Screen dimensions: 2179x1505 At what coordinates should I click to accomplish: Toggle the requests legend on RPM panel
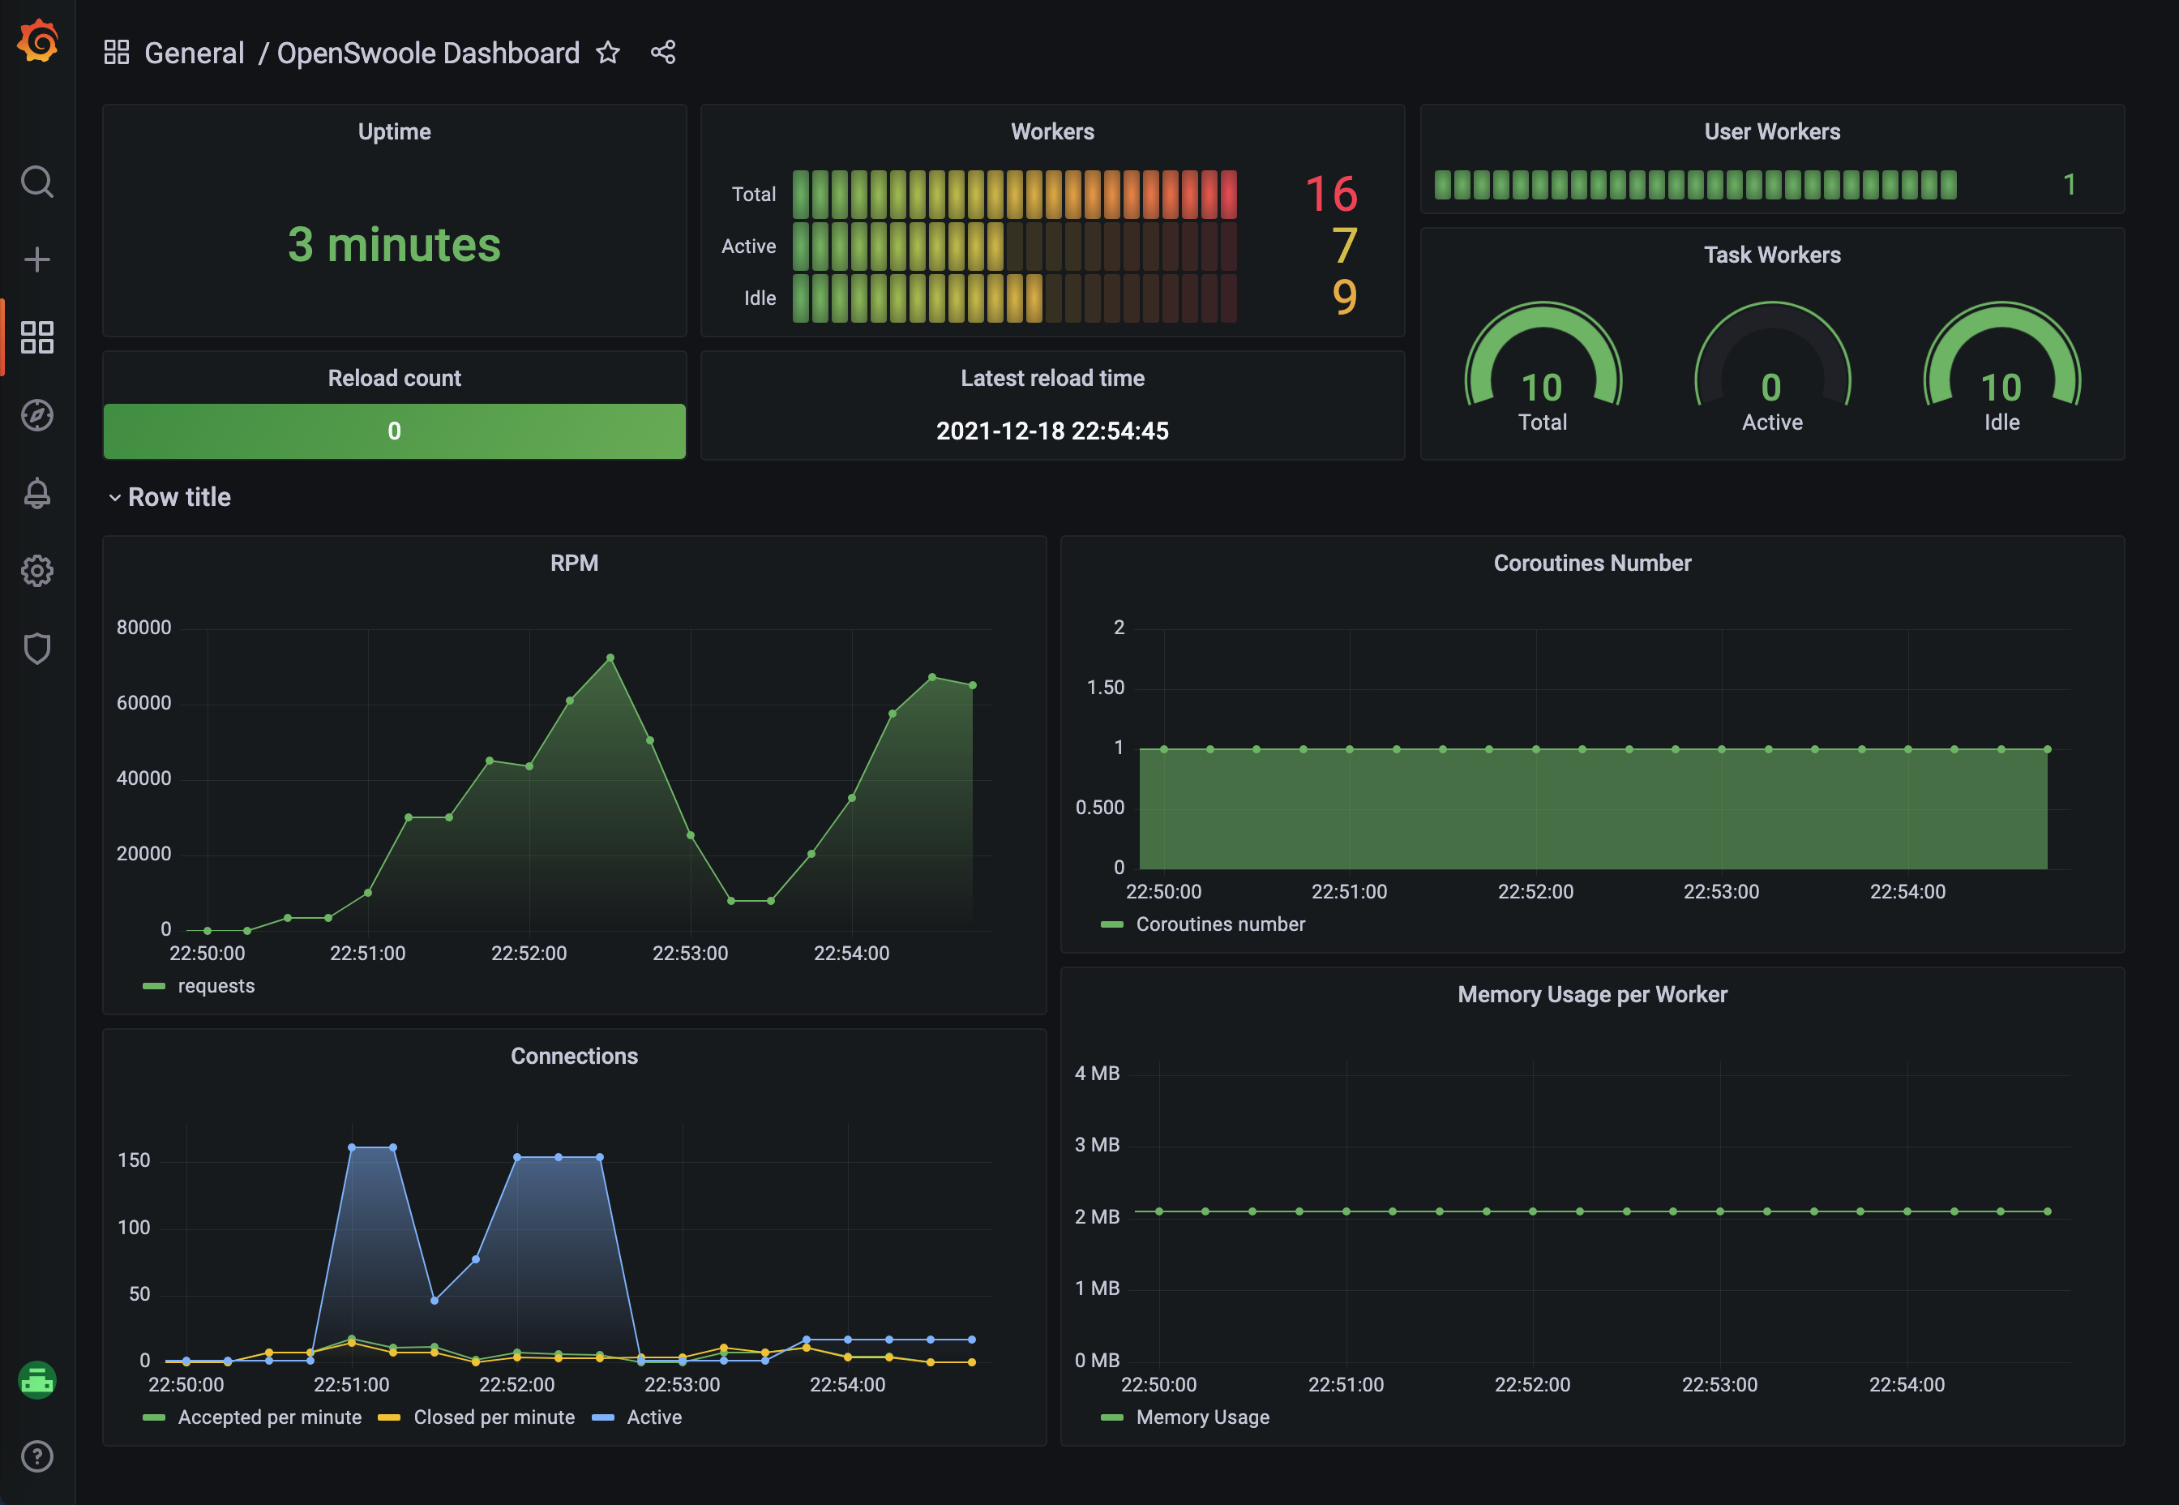pos(216,985)
